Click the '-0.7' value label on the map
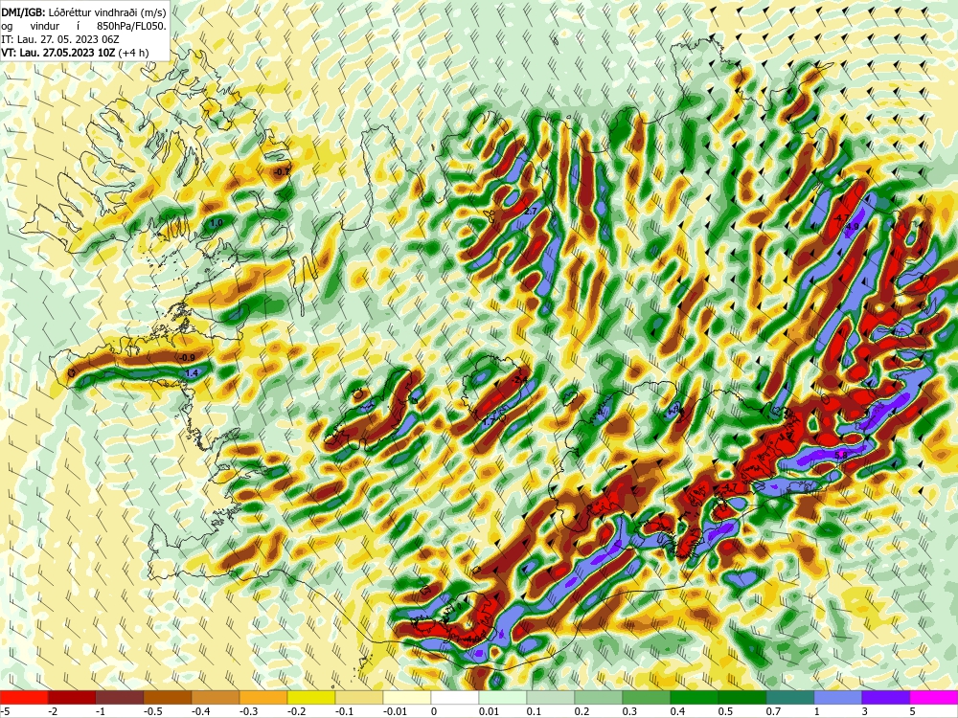The image size is (958, 718). (282, 172)
